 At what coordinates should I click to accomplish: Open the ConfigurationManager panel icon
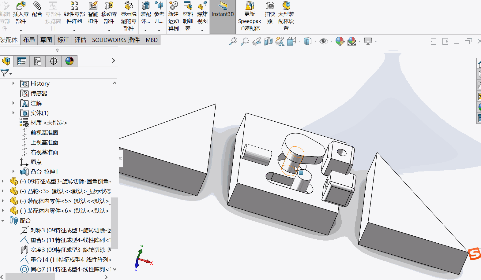38,61
